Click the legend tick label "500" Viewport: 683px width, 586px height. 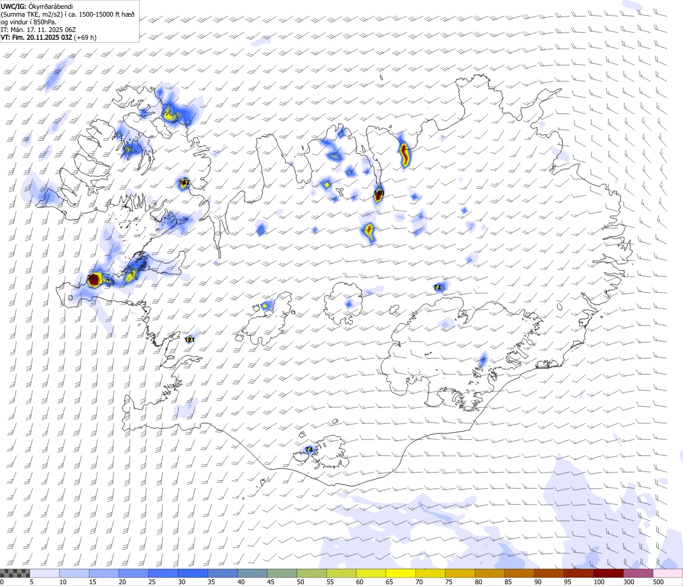(x=659, y=582)
